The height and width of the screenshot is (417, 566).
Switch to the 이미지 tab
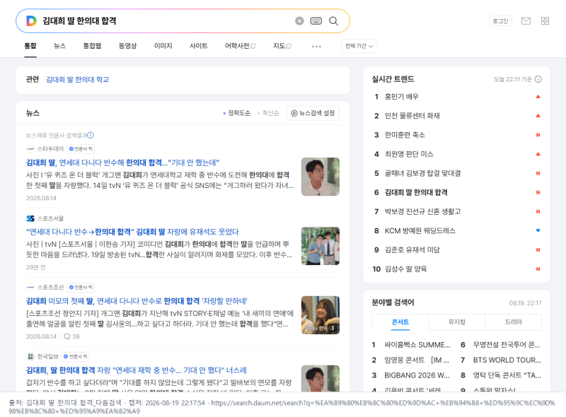point(163,46)
